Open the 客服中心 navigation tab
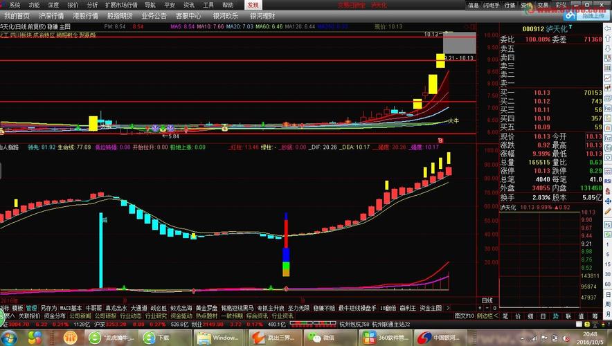 188,16
